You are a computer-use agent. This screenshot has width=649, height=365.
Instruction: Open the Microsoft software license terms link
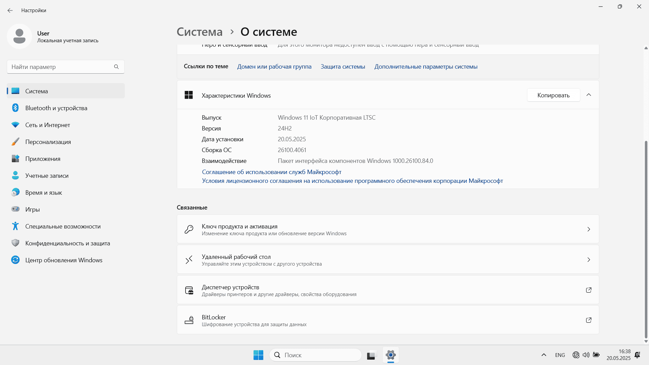click(352, 181)
